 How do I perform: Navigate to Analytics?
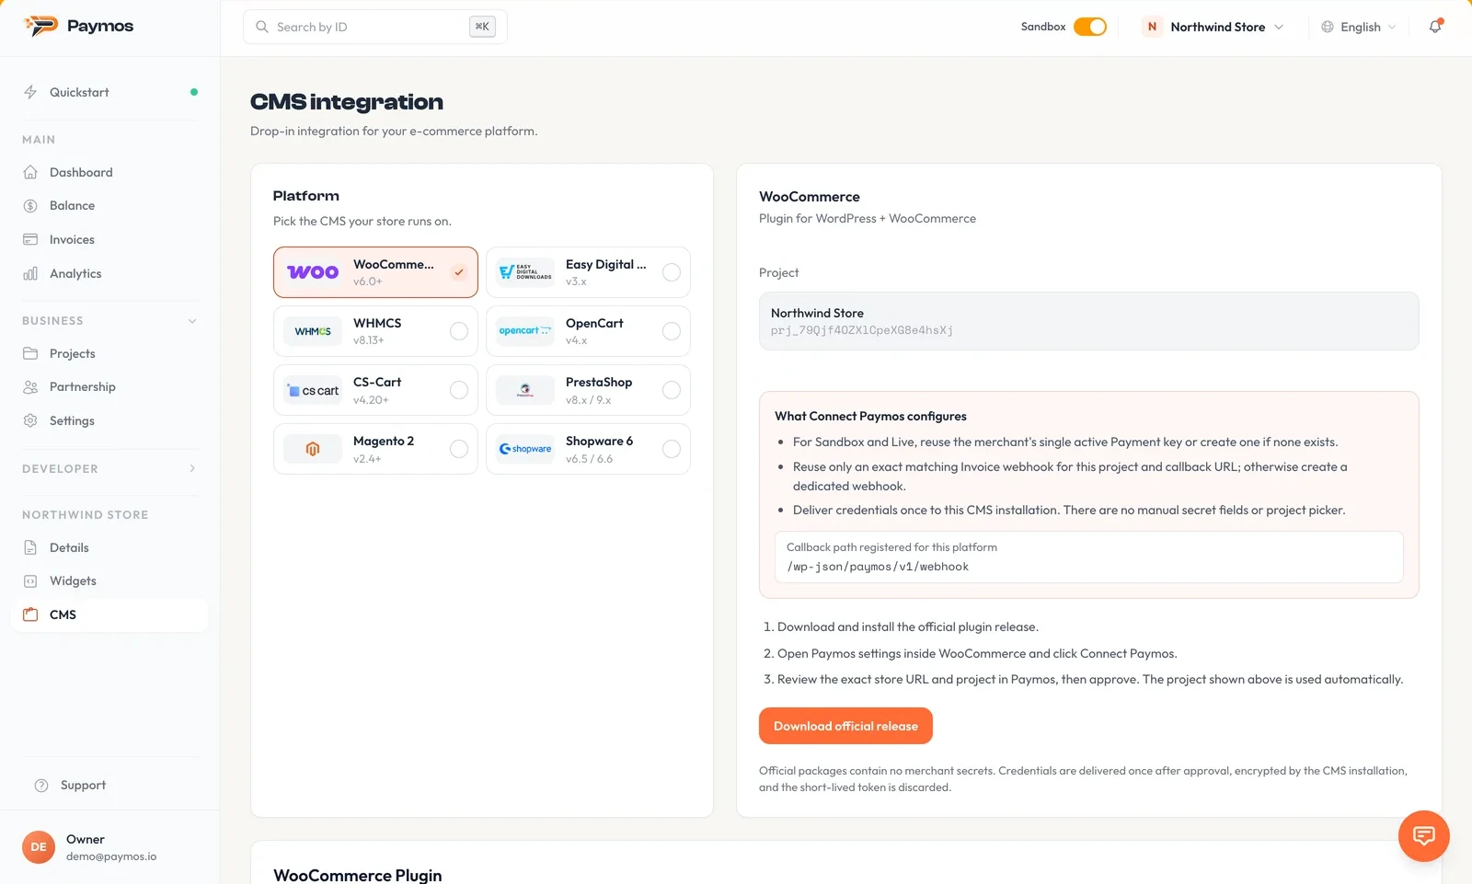coord(109,273)
